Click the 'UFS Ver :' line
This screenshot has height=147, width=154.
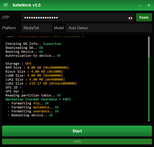tap(14, 91)
